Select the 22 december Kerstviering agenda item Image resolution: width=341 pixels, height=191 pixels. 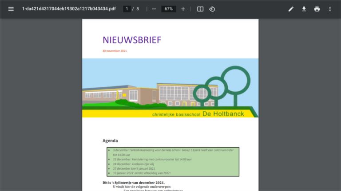click(x=152, y=159)
